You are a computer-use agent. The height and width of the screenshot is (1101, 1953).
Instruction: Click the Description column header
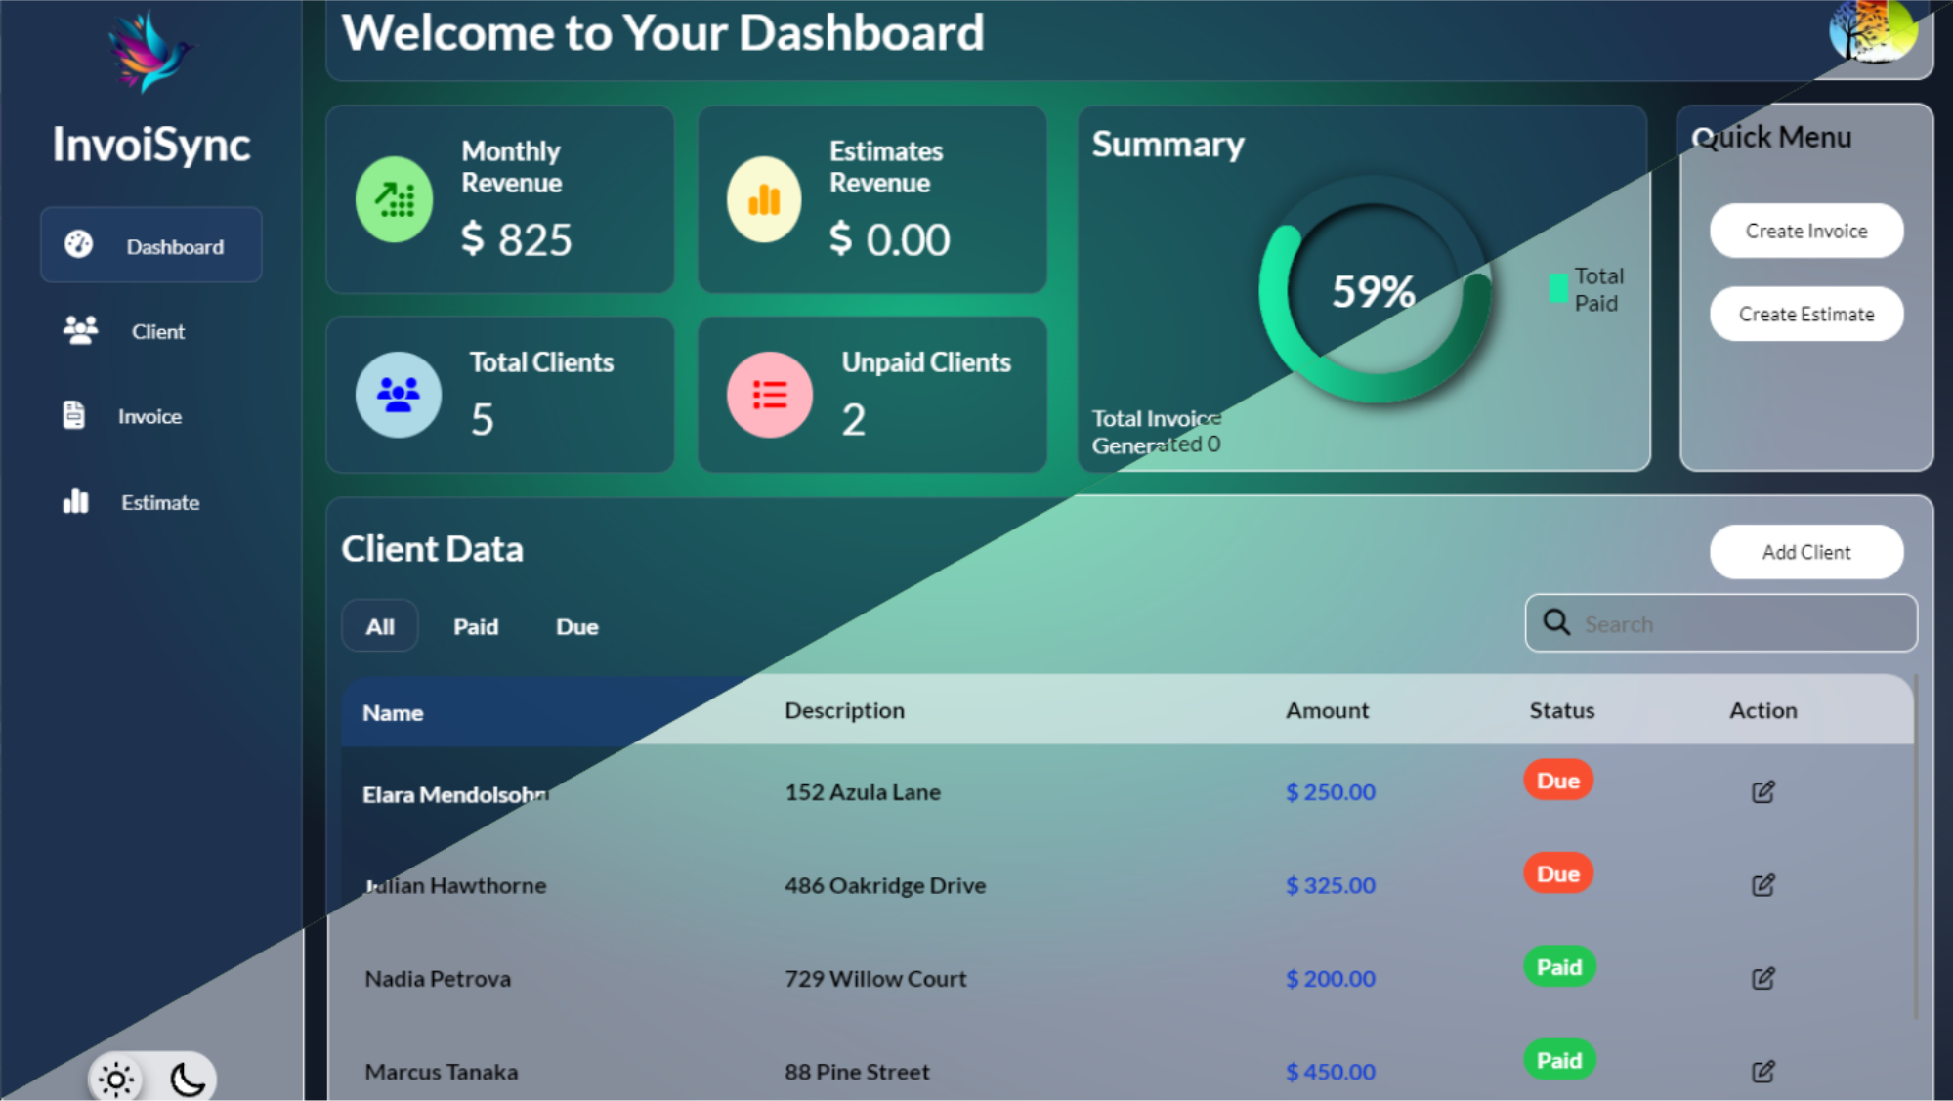point(845,710)
